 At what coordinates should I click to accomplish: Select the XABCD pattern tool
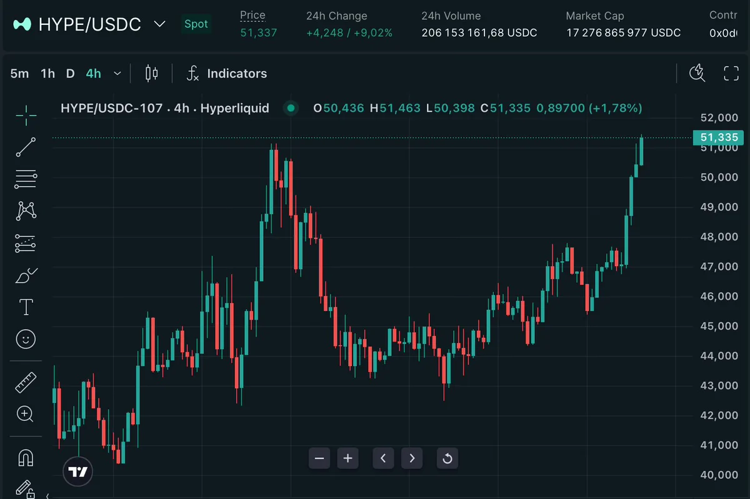coord(26,211)
